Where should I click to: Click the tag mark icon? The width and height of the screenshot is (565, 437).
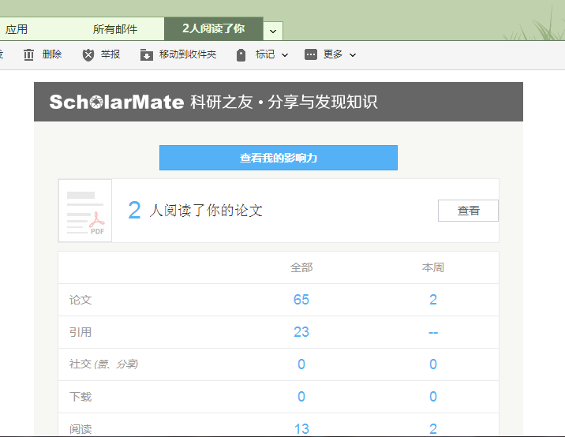pyautogui.click(x=241, y=55)
